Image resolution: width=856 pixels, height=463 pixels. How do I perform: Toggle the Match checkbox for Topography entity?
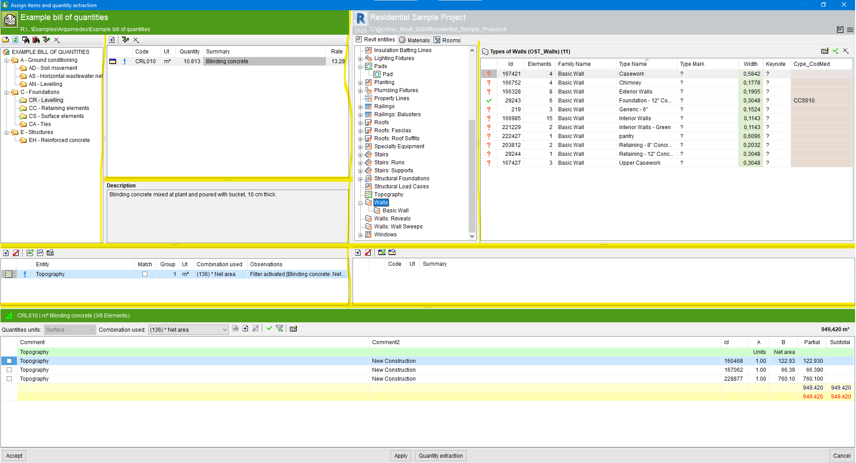(x=145, y=274)
